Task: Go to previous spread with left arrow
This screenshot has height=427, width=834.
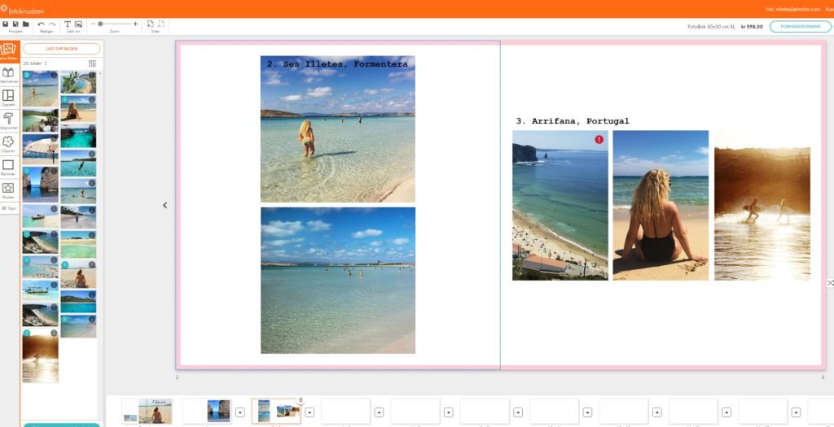Action: coord(165,205)
